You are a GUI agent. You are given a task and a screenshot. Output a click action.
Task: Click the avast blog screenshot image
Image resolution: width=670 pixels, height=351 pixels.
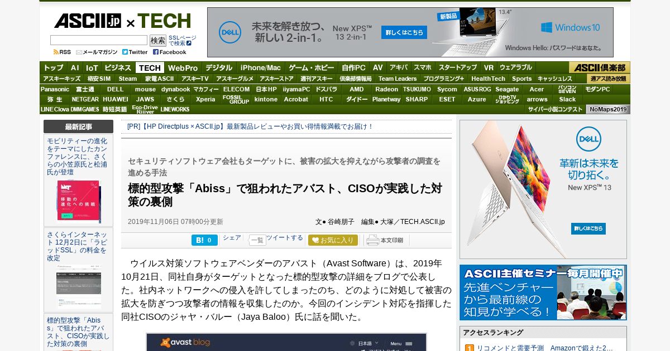286,342
